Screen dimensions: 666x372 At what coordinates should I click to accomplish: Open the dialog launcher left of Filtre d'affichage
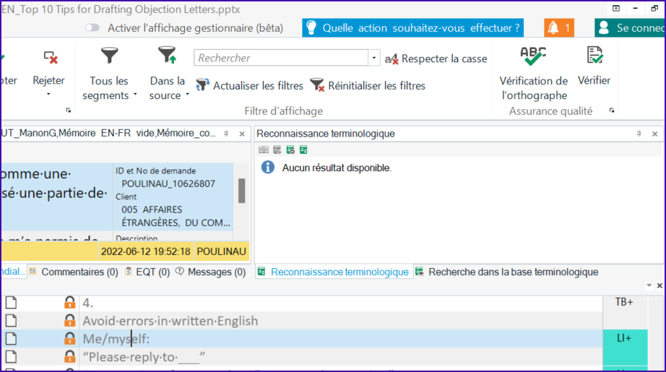69,111
